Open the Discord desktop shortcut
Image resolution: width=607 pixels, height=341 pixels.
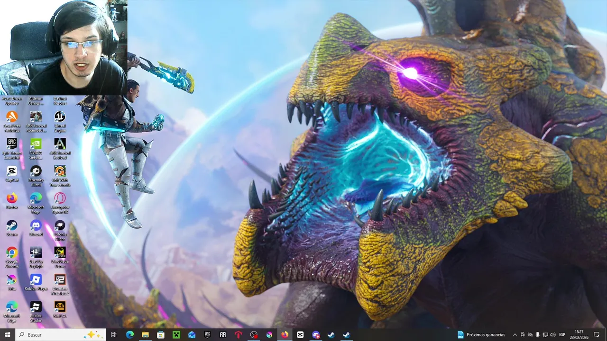click(x=36, y=228)
